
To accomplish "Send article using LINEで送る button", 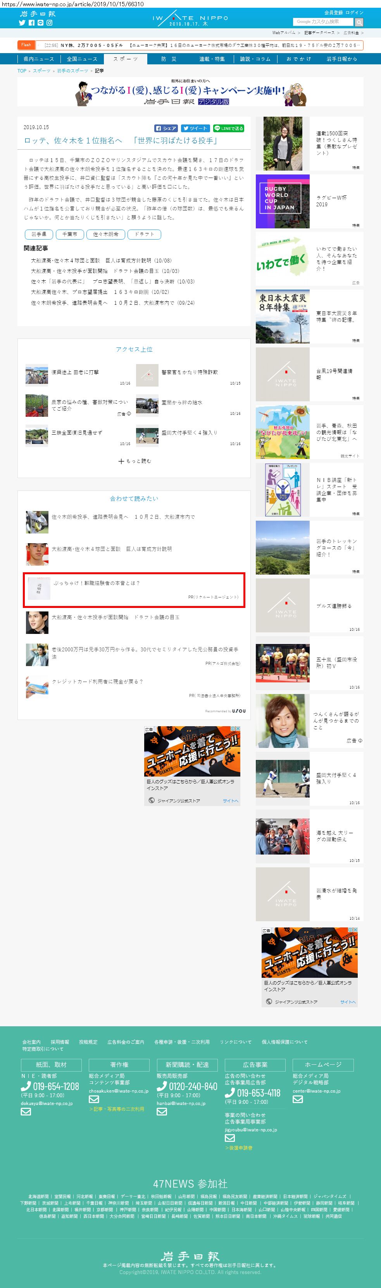I will [229, 128].
